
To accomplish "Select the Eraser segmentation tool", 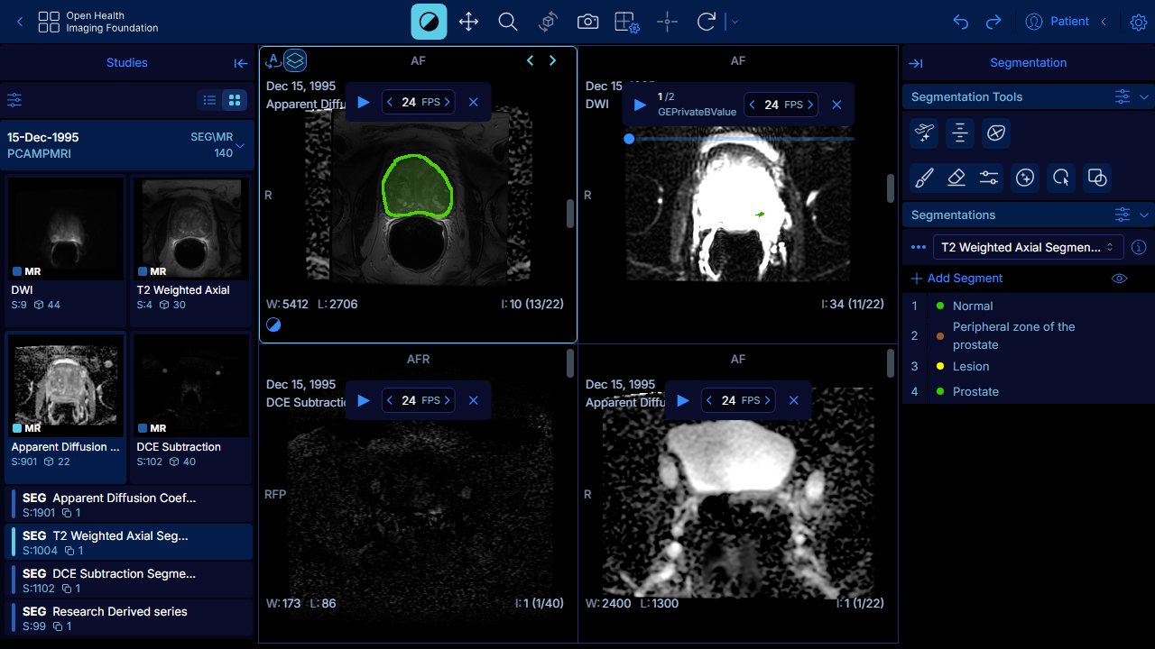I will [x=957, y=178].
